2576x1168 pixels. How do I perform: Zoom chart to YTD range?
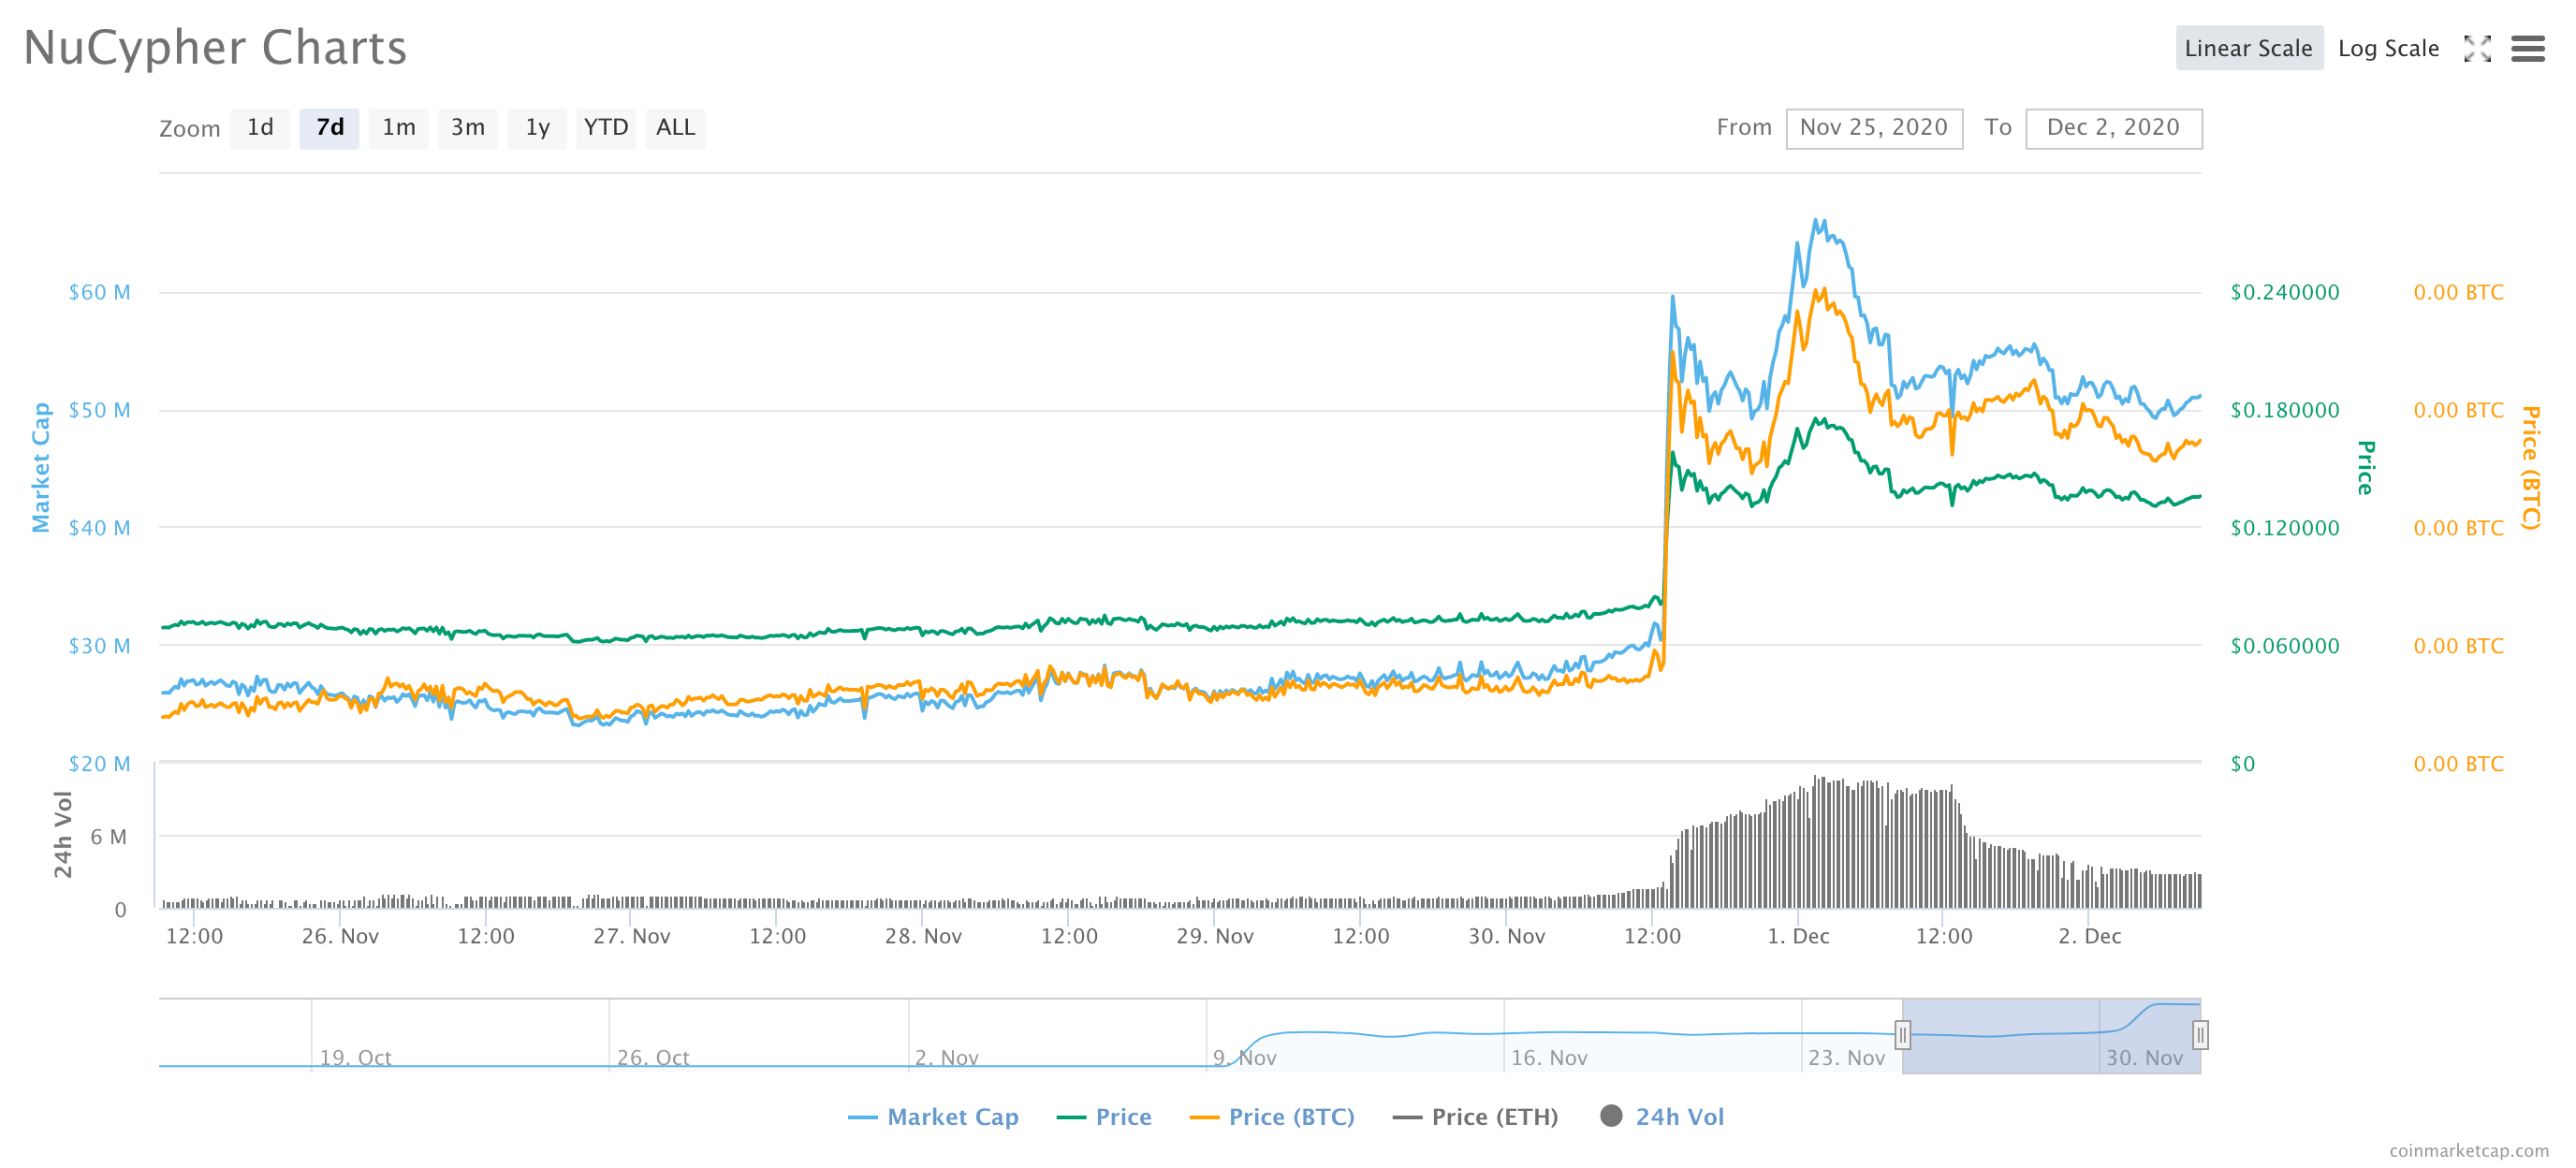(605, 128)
